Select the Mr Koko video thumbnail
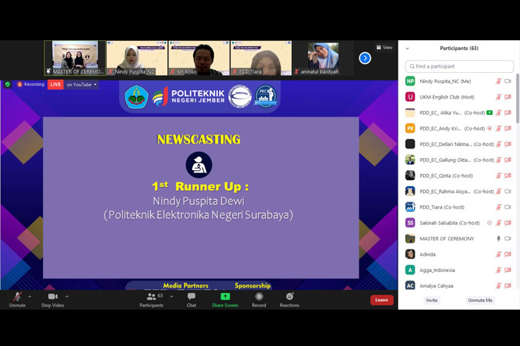520x346 pixels. click(x=199, y=58)
